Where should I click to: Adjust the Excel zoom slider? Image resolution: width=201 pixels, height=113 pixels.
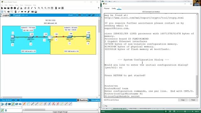click(x=185, y=111)
